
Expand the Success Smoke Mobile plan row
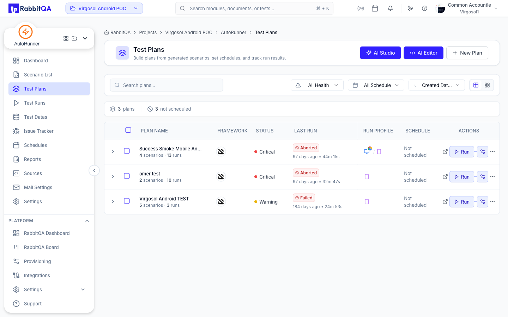pos(113,151)
